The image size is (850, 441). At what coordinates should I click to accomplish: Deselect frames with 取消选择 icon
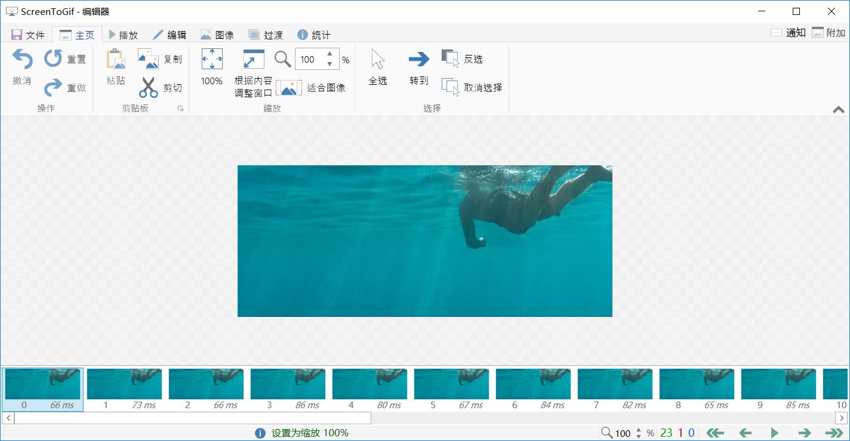pos(449,85)
